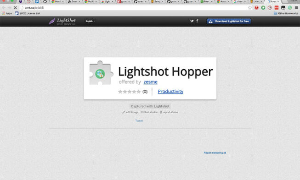Switch to the 'Auto' Chrome tab
This screenshot has height=180, width=300.
pyautogui.click(x=223, y=1)
